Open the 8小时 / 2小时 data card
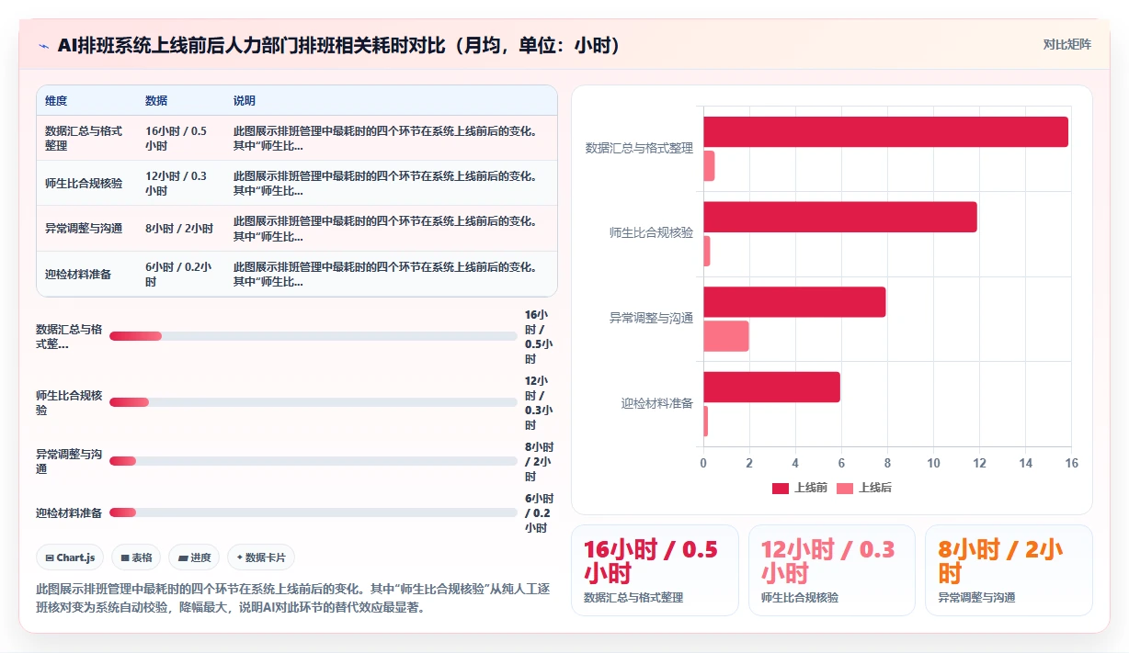1129x653 pixels. pos(1009,569)
